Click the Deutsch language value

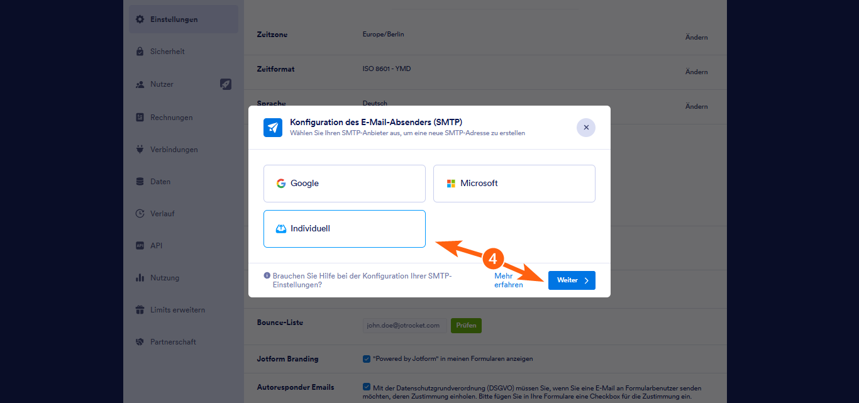[x=375, y=103]
